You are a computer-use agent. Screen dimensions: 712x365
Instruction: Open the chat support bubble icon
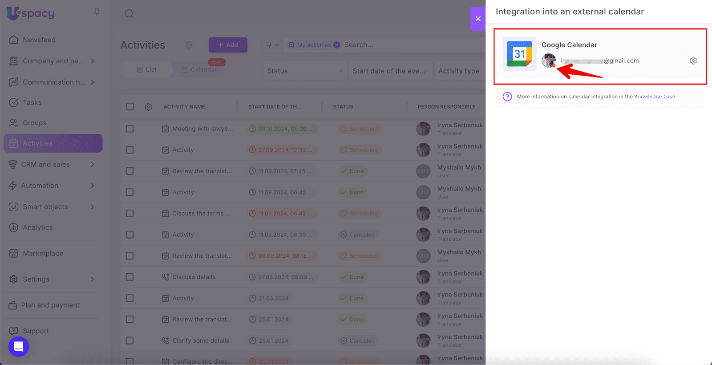[19, 346]
